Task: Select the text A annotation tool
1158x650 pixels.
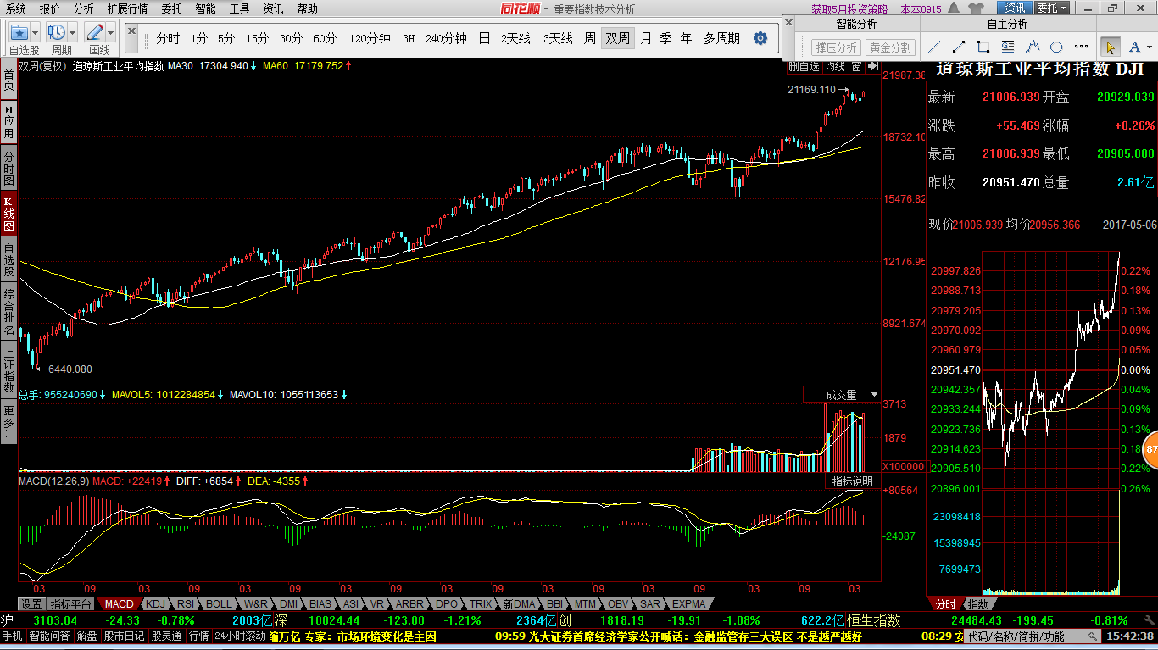Action: 1133,47
